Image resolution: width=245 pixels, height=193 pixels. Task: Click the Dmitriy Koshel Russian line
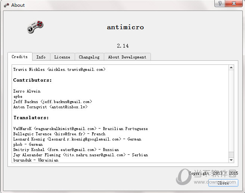(x=66, y=150)
